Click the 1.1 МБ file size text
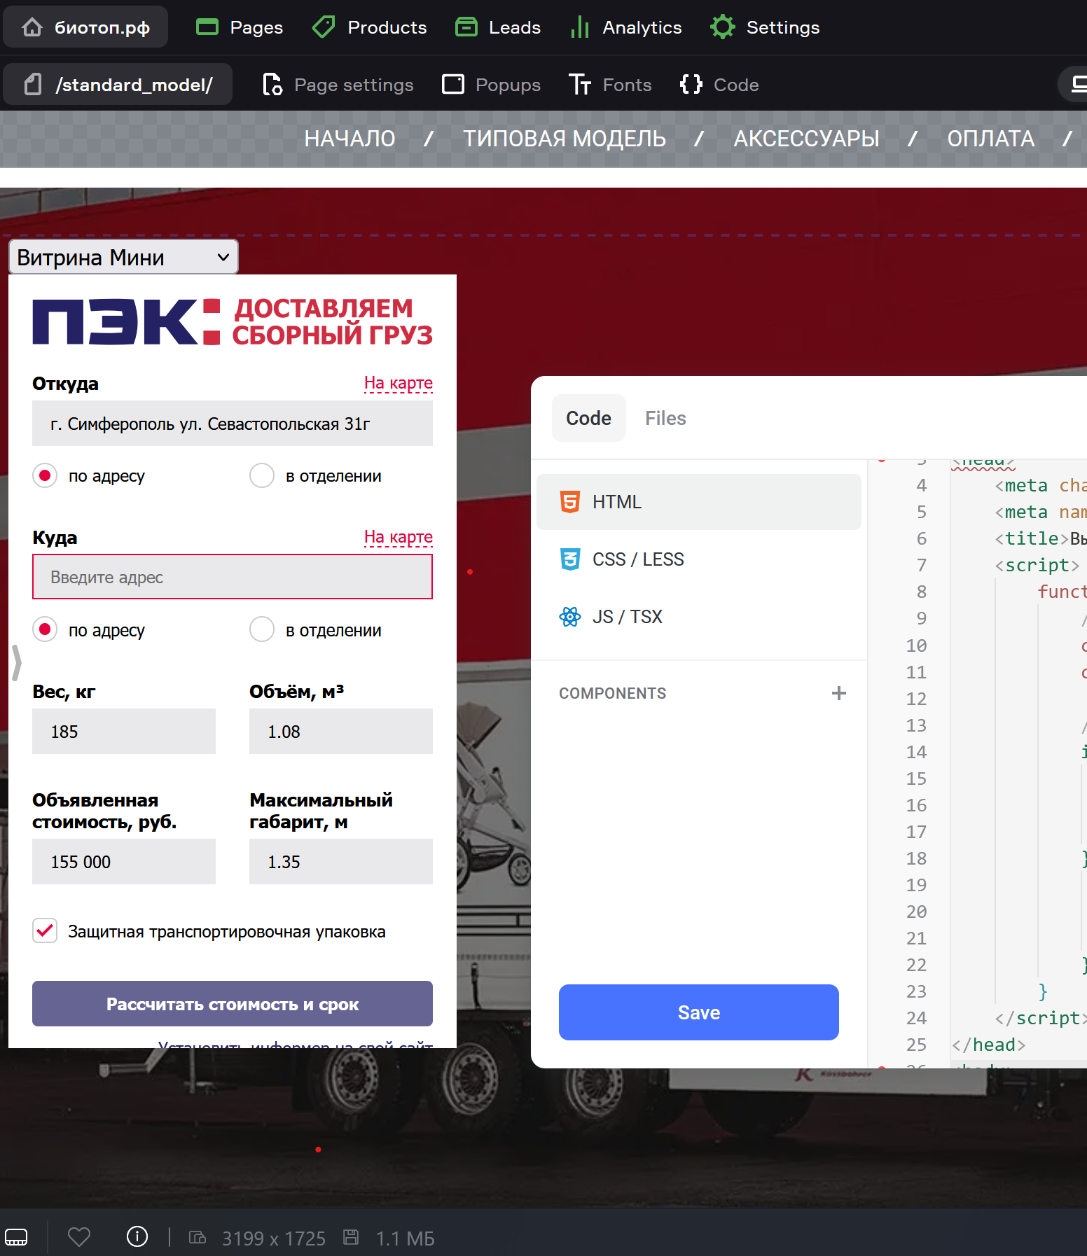This screenshot has height=1256, width=1087. click(406, 1238)
